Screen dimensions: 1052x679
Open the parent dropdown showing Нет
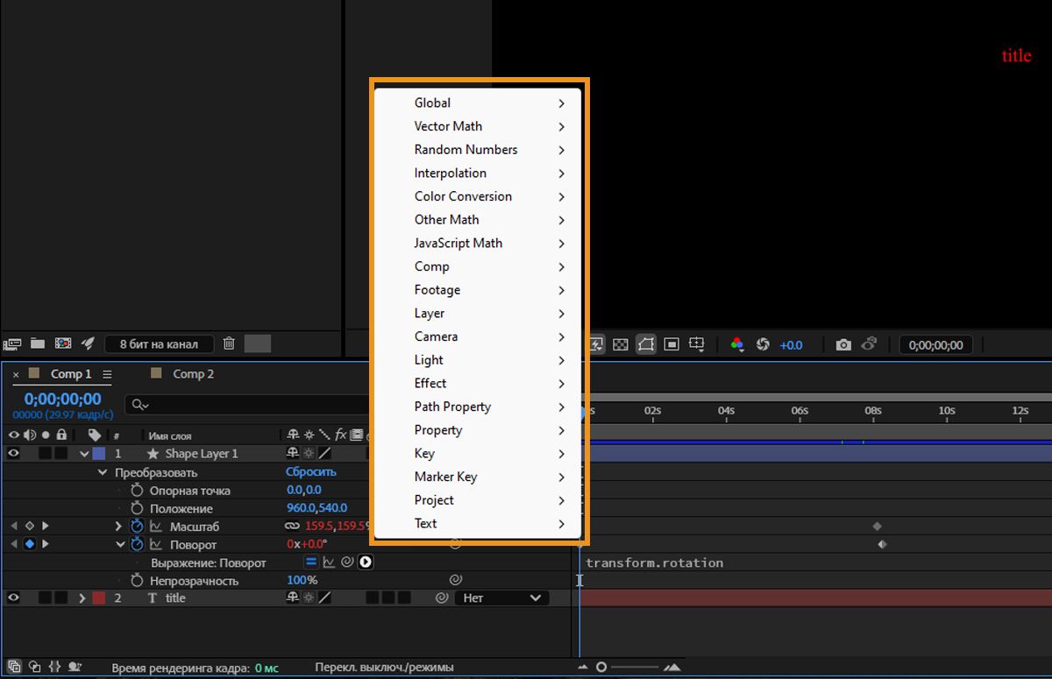[500, 598]
